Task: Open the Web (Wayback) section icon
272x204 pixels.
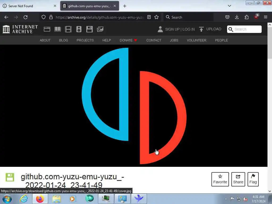Action: pos(47,29)
